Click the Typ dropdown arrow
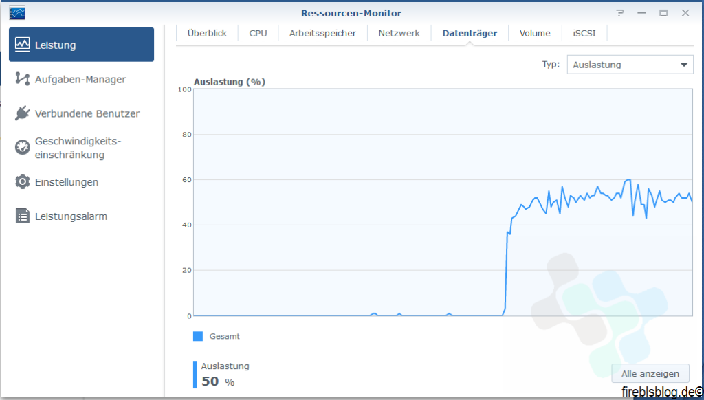704x400 pixels. (x=684, y=65)
